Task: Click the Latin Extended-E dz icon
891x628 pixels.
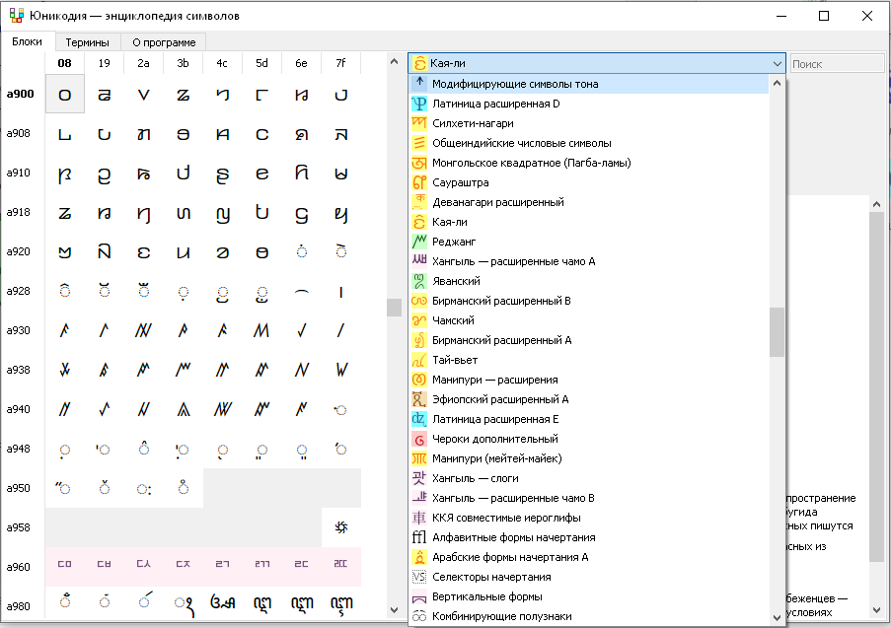Action: [419, 419]
